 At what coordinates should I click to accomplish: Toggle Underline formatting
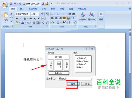25,18
